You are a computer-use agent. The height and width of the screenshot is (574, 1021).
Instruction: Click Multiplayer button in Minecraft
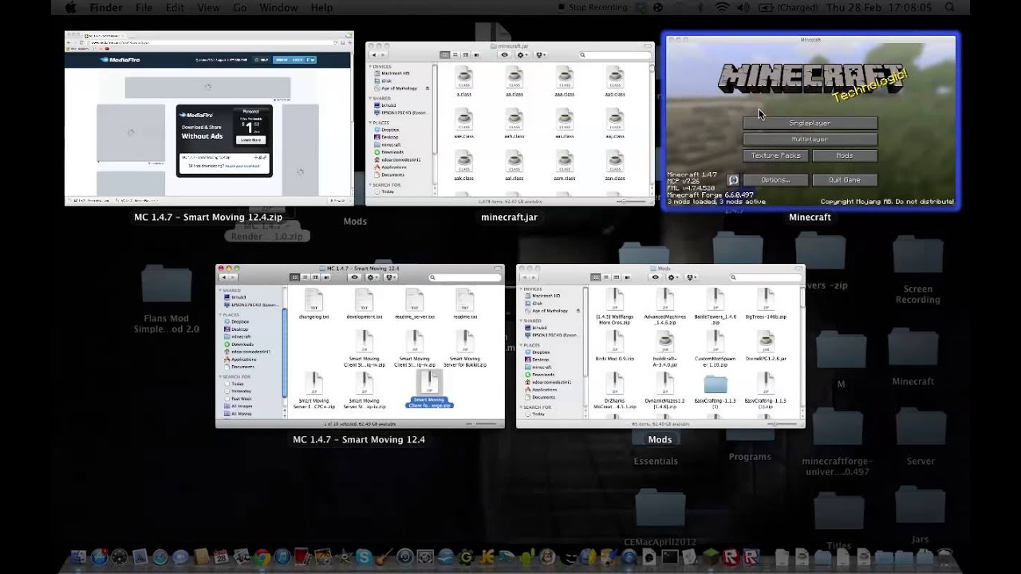(x=810, y=140)
